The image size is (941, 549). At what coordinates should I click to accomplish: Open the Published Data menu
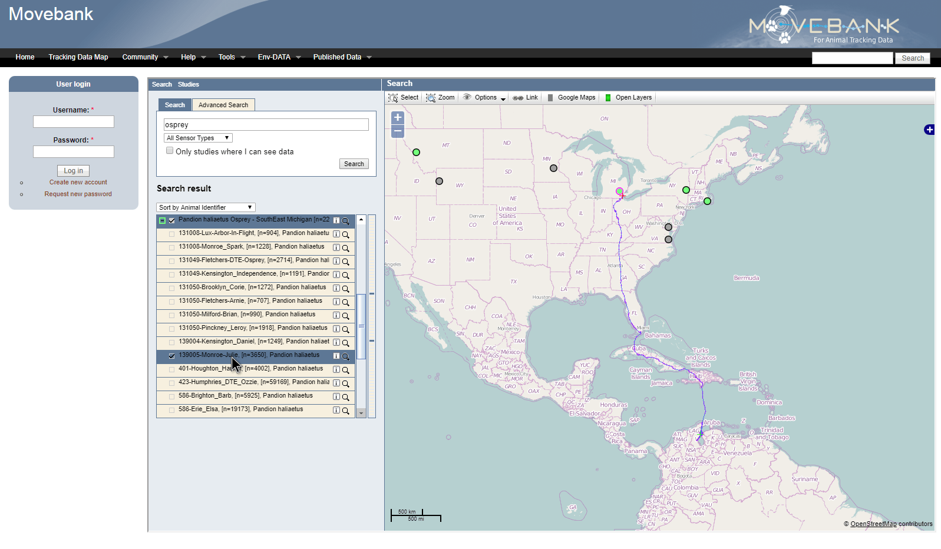[342, 57]
